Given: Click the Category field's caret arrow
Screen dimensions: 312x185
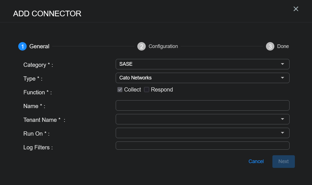Looking at the screenshot, I should [283, 64].
